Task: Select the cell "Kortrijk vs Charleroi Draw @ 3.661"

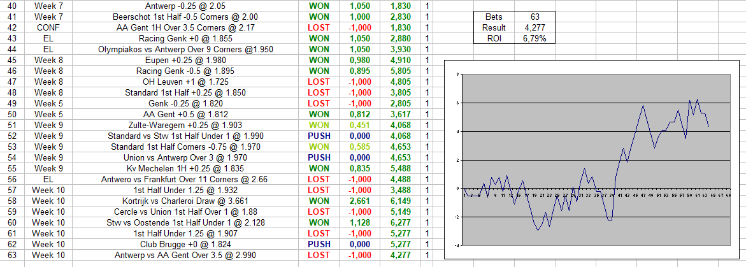Action: pyautogui.click(x=185, y=201)
